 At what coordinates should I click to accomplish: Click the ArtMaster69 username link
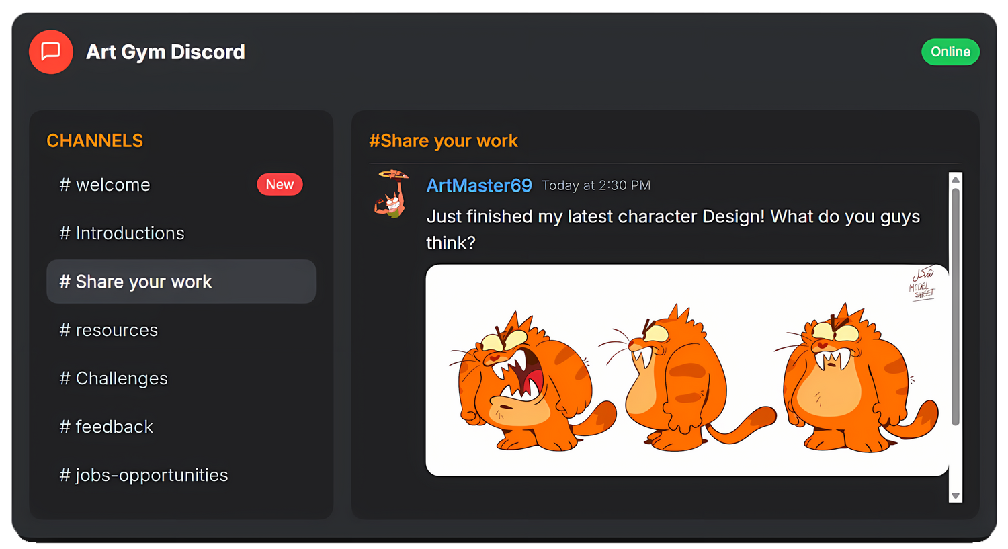click(479, 185)
